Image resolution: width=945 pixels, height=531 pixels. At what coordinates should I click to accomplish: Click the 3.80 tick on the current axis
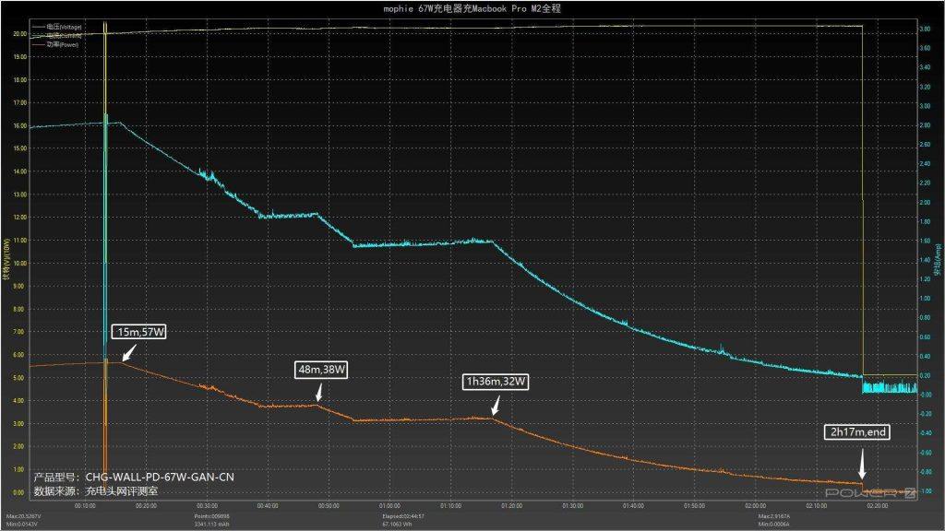(925, 29)
